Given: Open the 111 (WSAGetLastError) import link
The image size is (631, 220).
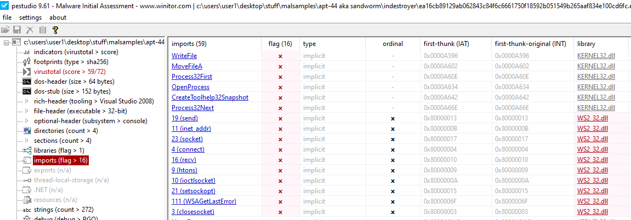Looking at the screenshot, I should coord(203,201).
